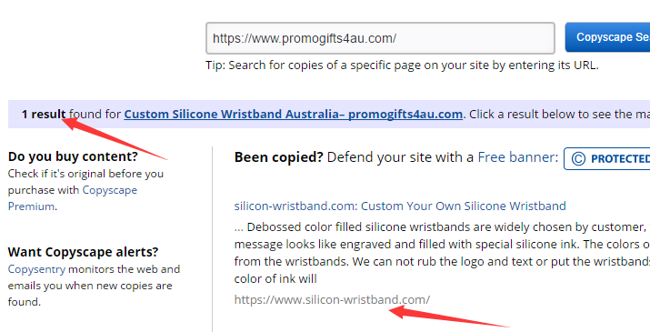Open the silicon-wristband.com result title

click(400, 206)
